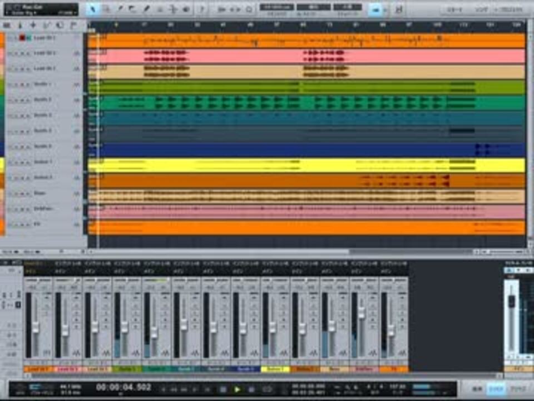Open main output selector of FX mixer channel
Image resolution: width=534 pixels, height=401 pixels.
pyautogui.click(x=394, y=272)
